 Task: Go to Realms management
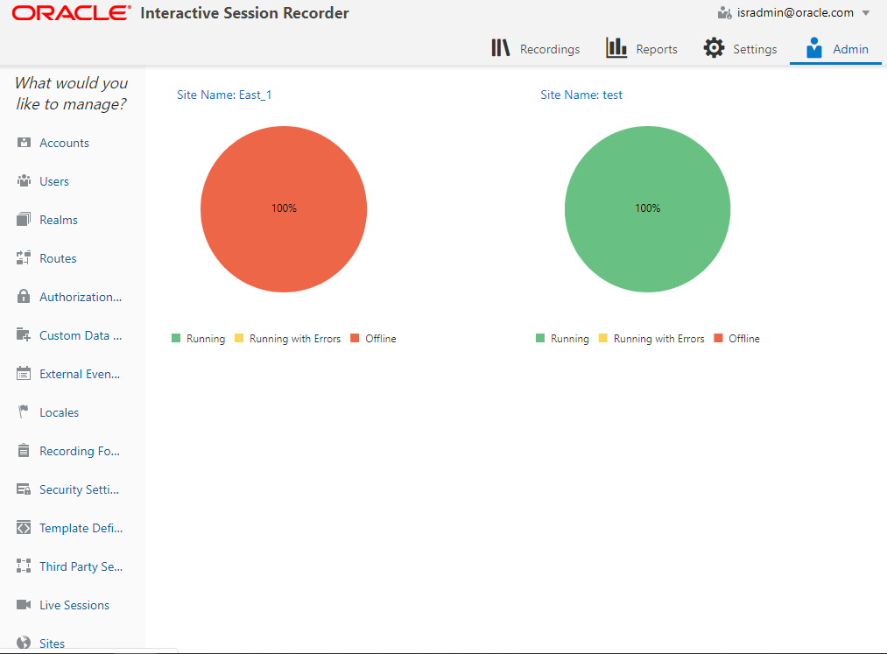pos(59,220)
